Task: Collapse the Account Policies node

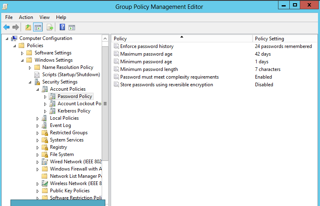Action: 38,89
